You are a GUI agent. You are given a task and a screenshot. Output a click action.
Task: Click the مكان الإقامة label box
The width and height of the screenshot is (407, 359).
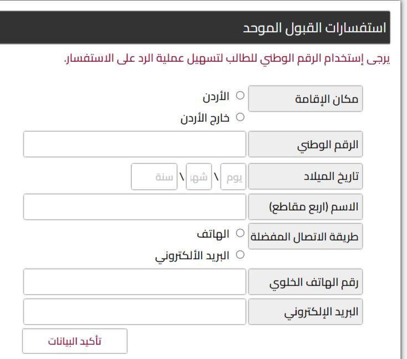click(x=306, y=99)
